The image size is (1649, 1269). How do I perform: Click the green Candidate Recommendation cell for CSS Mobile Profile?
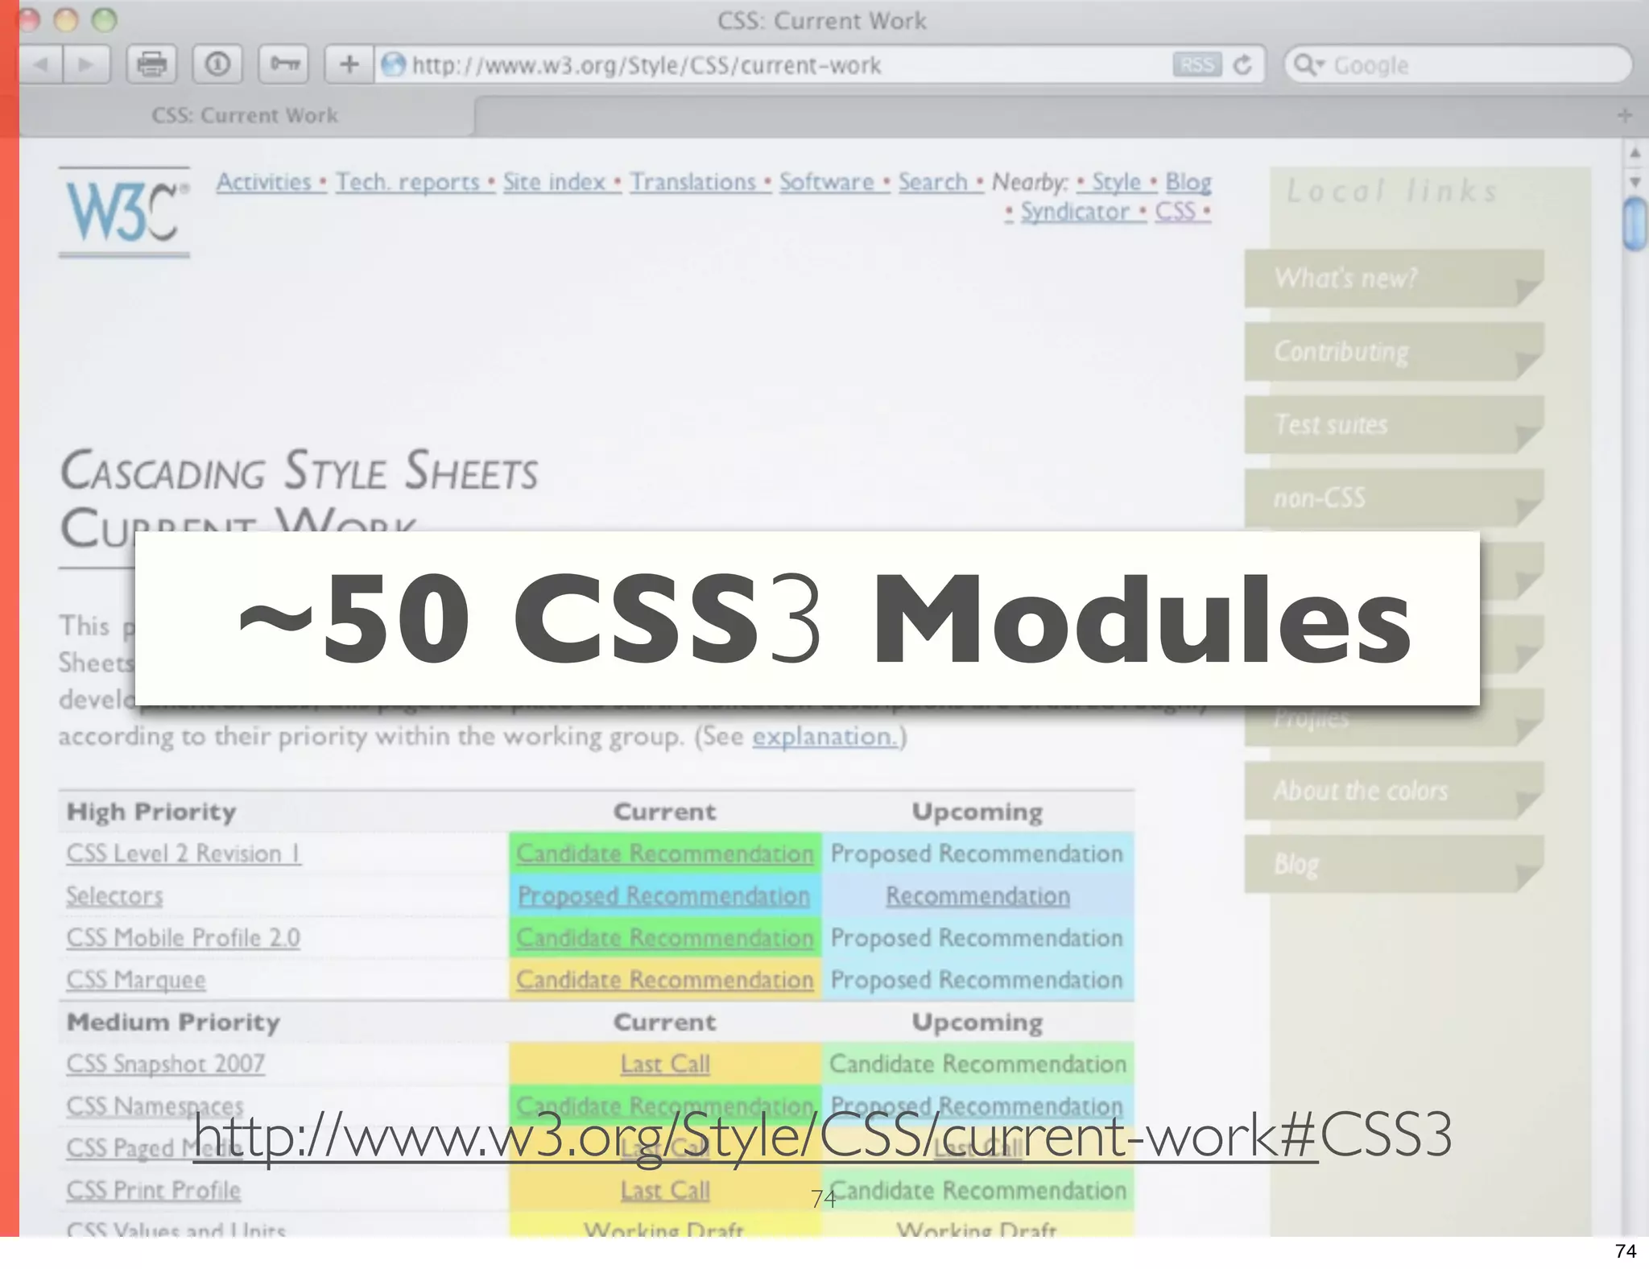click(664, 938)
